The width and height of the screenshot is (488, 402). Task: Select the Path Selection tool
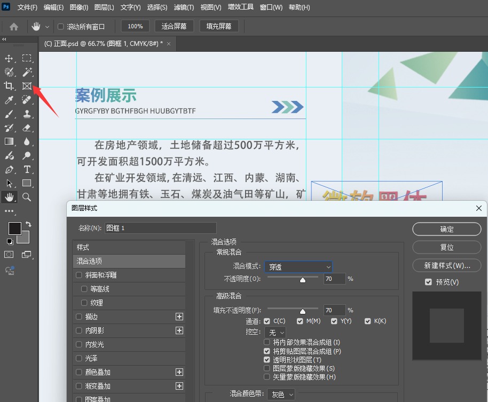tap(9, 183)
